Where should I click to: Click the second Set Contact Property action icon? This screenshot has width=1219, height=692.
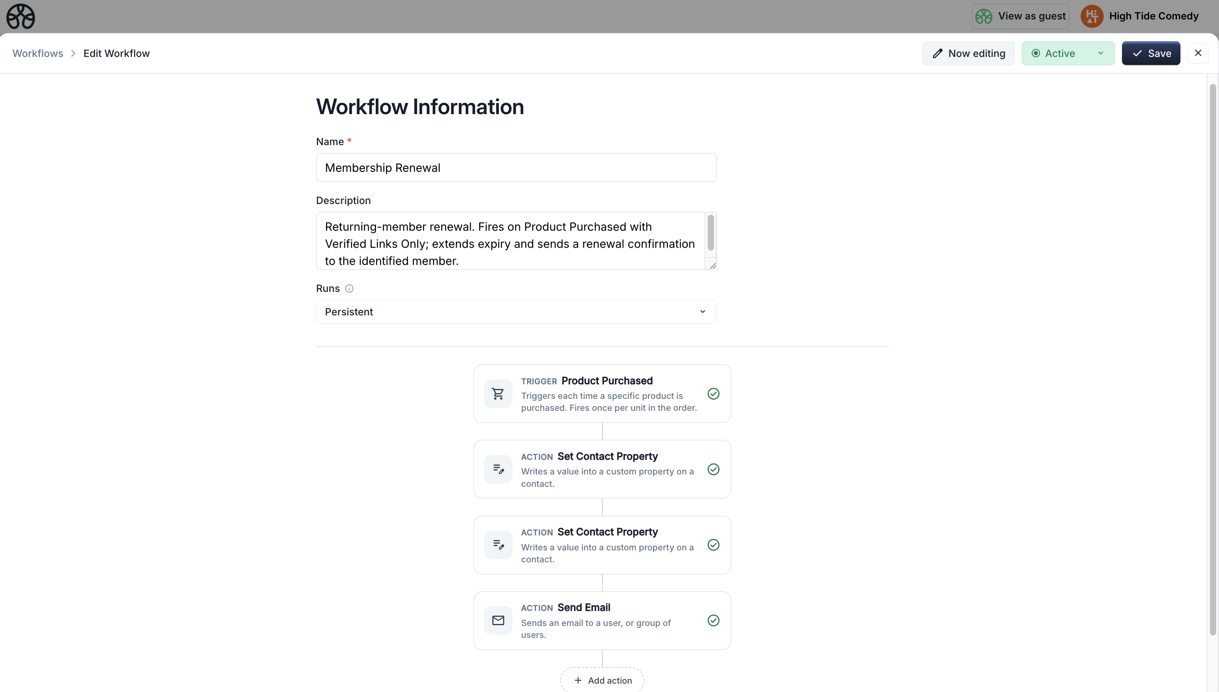[x=498, y=544]
